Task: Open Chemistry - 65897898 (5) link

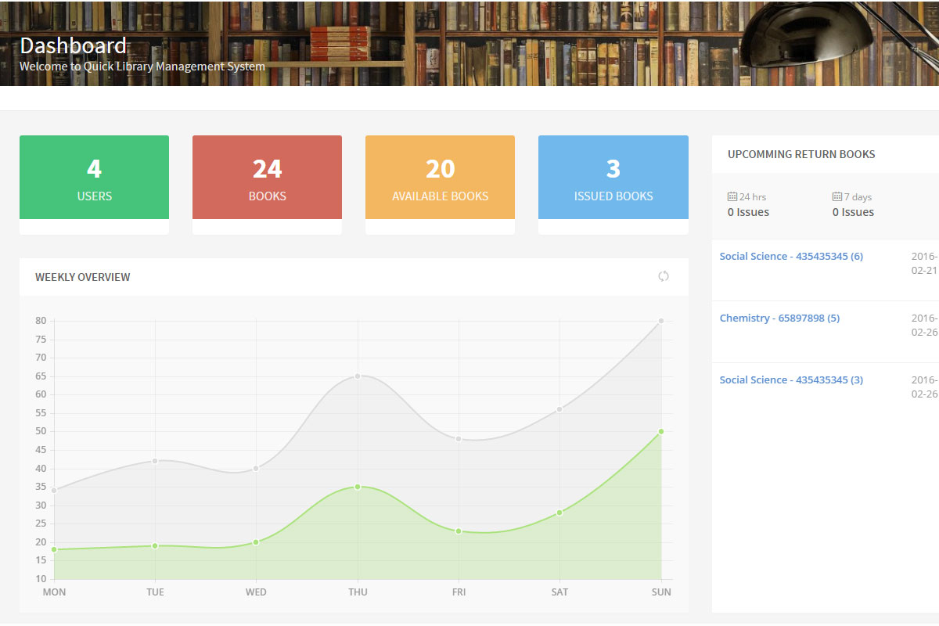Action: pyautogui.click(x=779, y=318)
